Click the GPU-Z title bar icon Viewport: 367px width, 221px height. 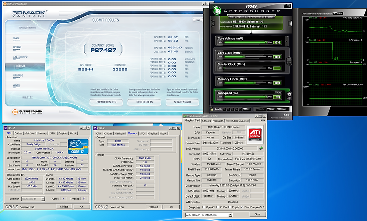click(x=185, y=116)
